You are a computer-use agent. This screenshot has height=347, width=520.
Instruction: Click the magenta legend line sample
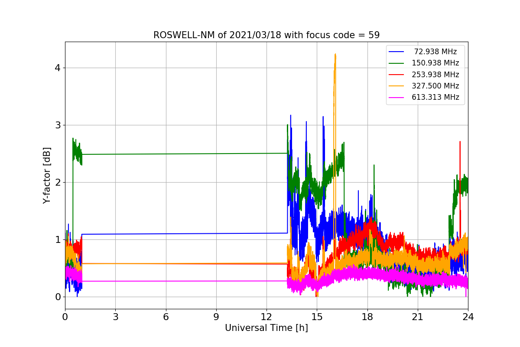[x=396, y=98]
